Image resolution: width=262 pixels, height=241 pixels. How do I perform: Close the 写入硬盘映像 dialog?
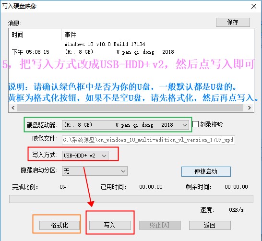[x=254, y=6]
